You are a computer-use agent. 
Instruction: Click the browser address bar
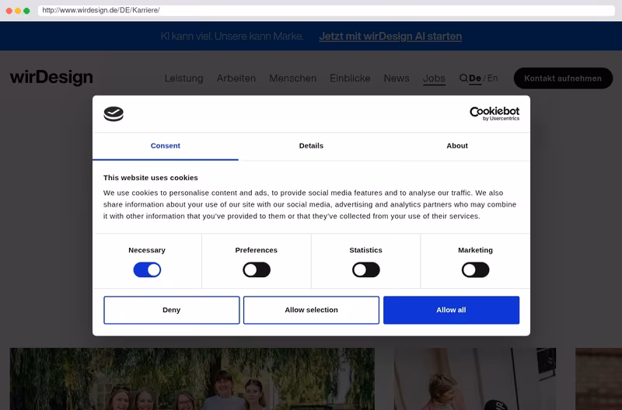coord(327,10)
